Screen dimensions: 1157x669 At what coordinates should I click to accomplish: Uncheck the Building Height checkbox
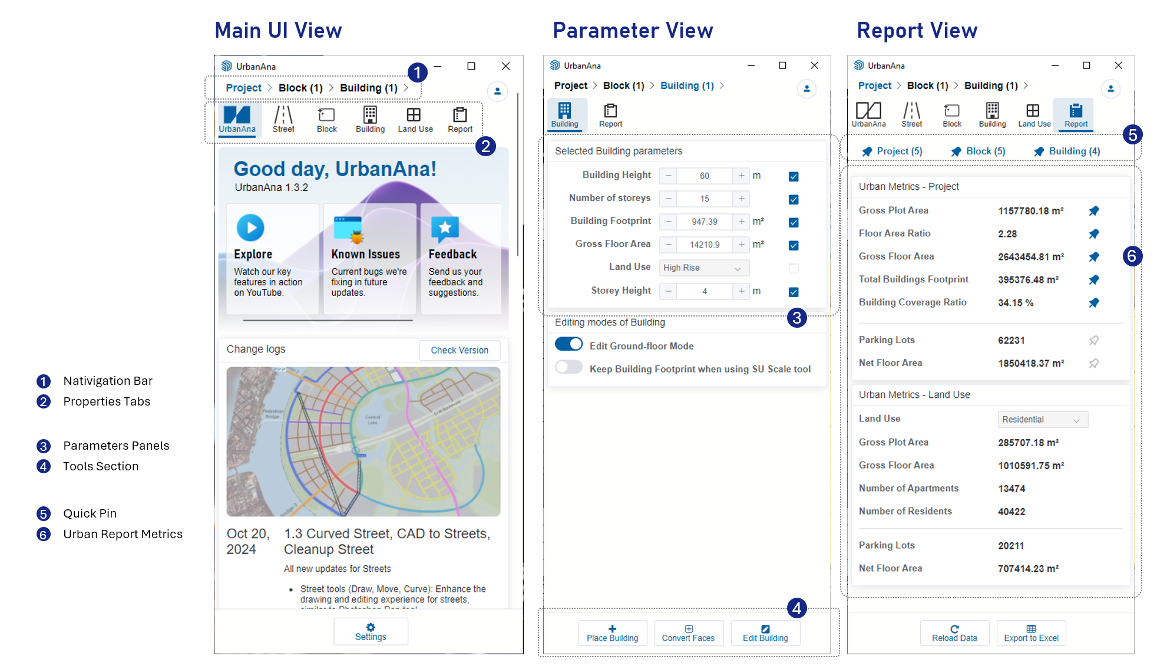[794, 176]
